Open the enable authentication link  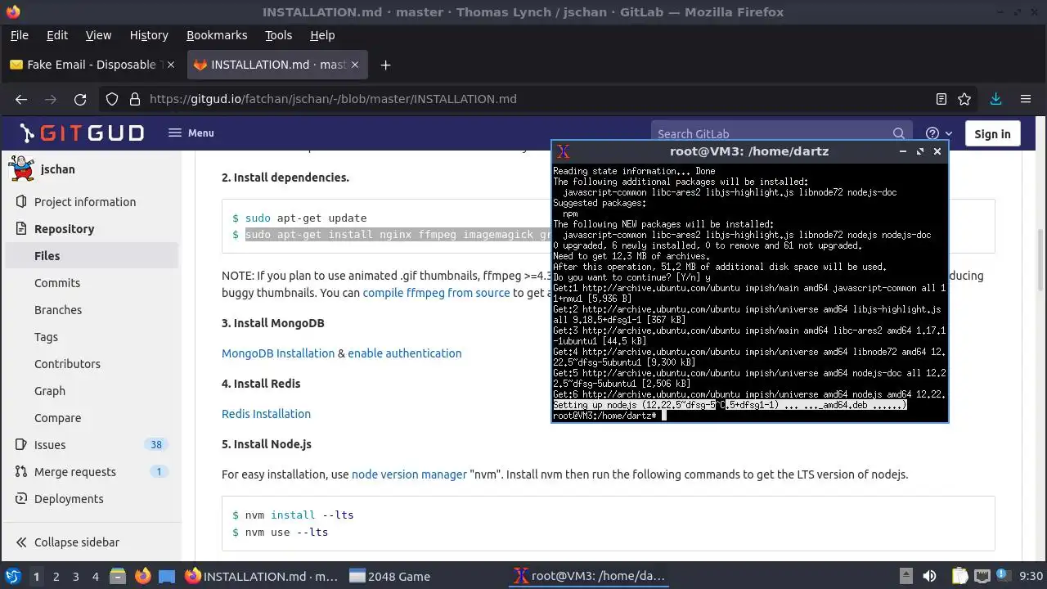point(405,353)
